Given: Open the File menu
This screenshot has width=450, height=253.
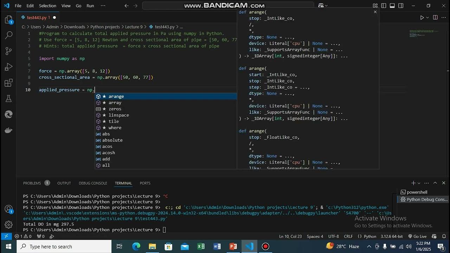Looking at the screenshot, I should click(x=18, y=6).
